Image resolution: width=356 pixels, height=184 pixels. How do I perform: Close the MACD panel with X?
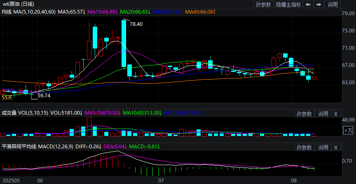pyautogui.click(x=336, y=147)
